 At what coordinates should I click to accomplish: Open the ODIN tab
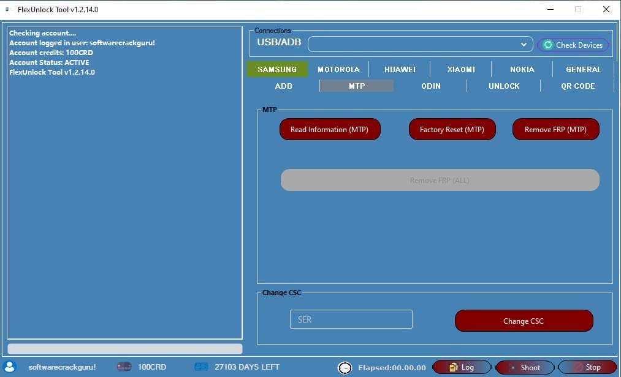[x=431, y=86]
